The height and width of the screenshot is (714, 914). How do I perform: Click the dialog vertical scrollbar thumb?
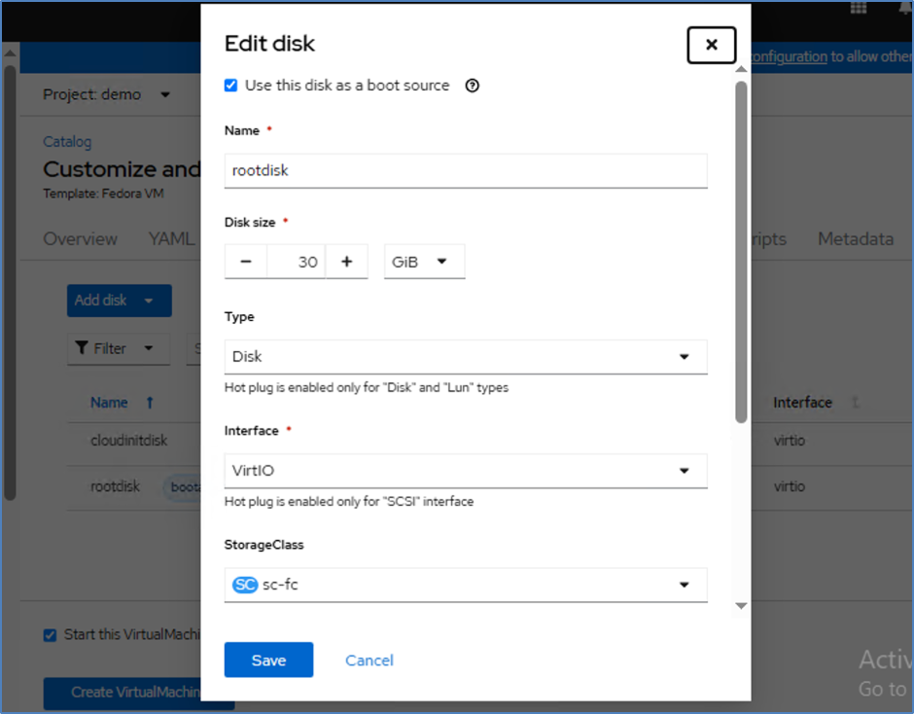coord(741,253)
